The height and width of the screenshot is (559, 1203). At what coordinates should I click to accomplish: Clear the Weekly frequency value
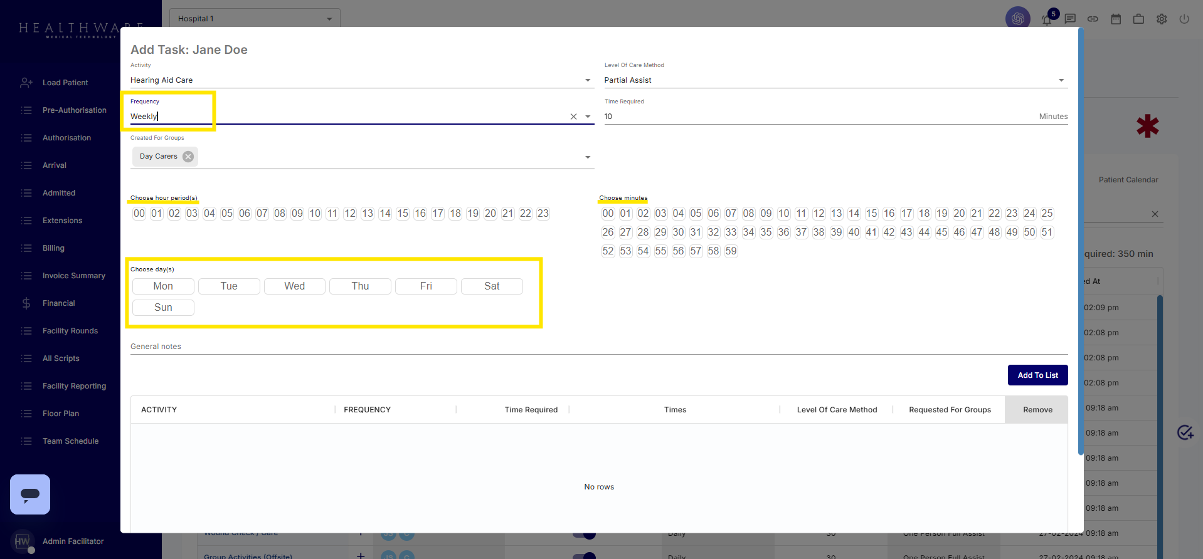pyautogui.click(x=573, y=117)
